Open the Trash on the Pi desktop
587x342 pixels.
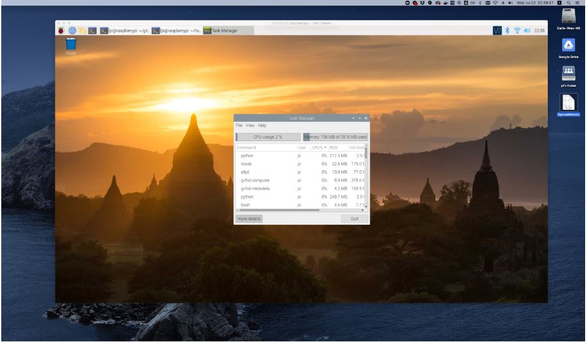[71, 46]
